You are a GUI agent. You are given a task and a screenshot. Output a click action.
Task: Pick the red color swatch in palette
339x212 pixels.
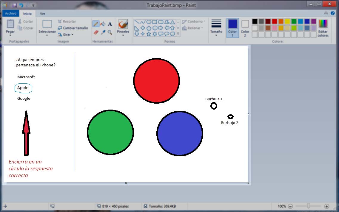point(274,21)
